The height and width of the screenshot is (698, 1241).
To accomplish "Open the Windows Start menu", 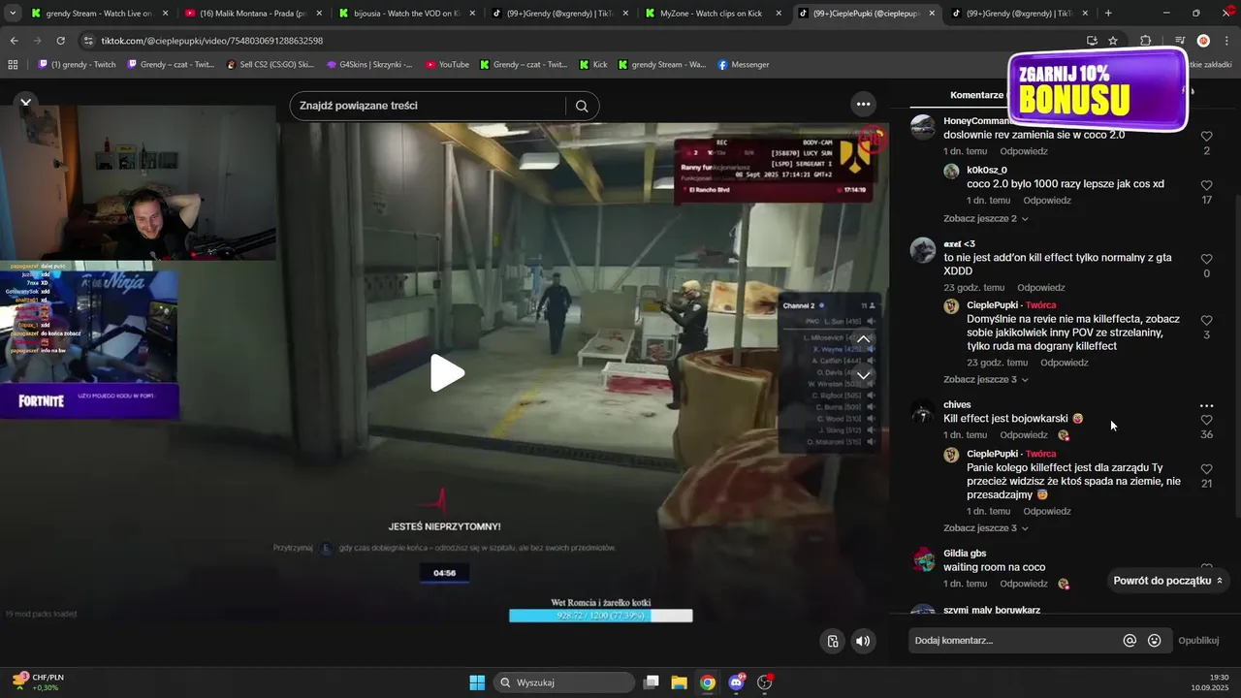I will coord(477,682).
